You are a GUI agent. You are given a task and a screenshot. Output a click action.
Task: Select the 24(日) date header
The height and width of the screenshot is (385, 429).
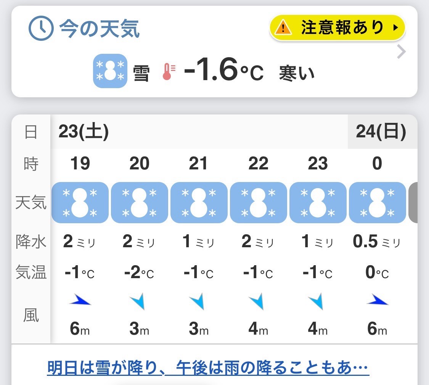(x=381, y=132)
